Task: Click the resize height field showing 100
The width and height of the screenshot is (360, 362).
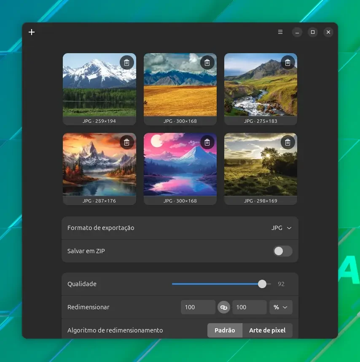Action: (250, 307)
